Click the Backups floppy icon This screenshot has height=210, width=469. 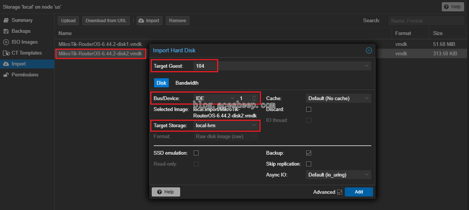6,31
